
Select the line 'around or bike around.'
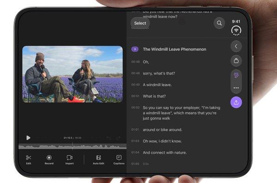163,129
